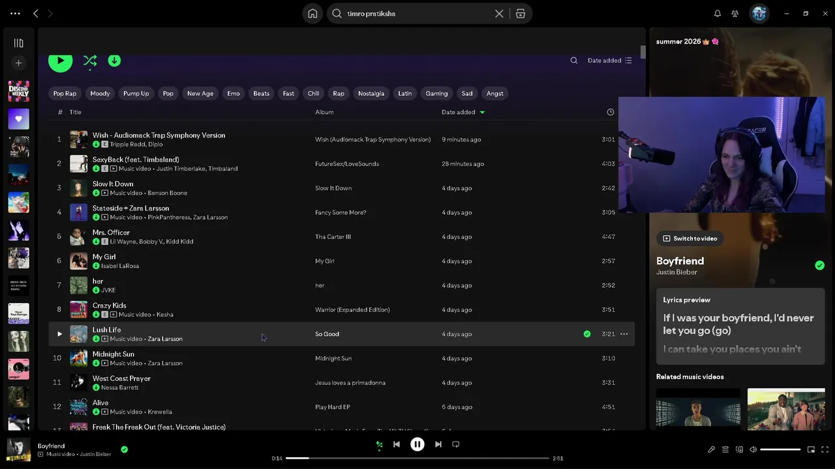Open the miniplayer icon
This screenshot has width=835, height=469.
click(811, 449)
